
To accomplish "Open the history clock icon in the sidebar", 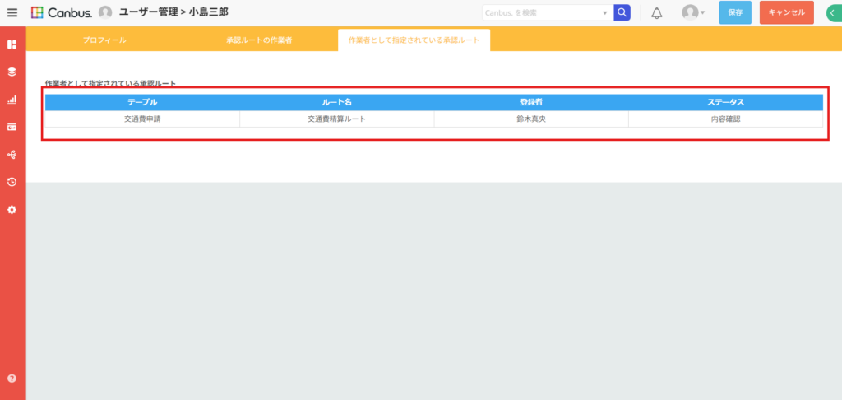I will coord(12,182).
